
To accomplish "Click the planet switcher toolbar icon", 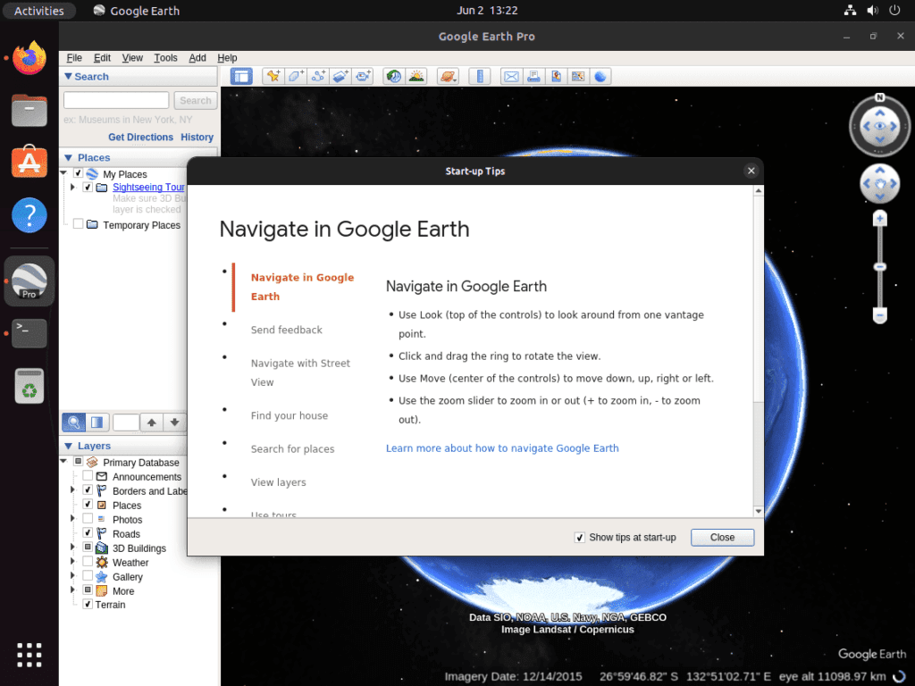I will 448,77.
